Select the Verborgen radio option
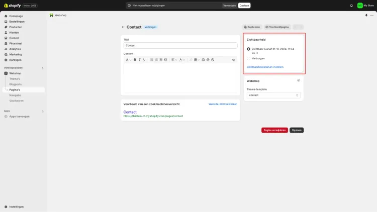377x212 pixels. coord(249,58)
